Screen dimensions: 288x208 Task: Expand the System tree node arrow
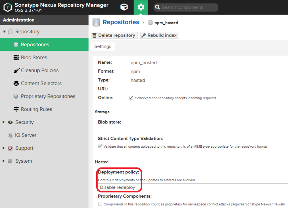(3, 161)
